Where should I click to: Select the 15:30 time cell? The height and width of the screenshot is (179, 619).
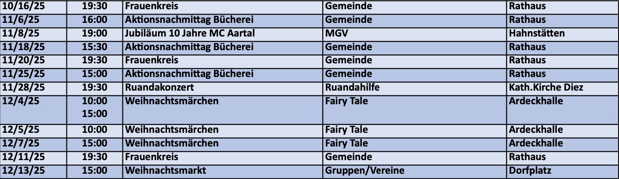[x=95, y=47]
